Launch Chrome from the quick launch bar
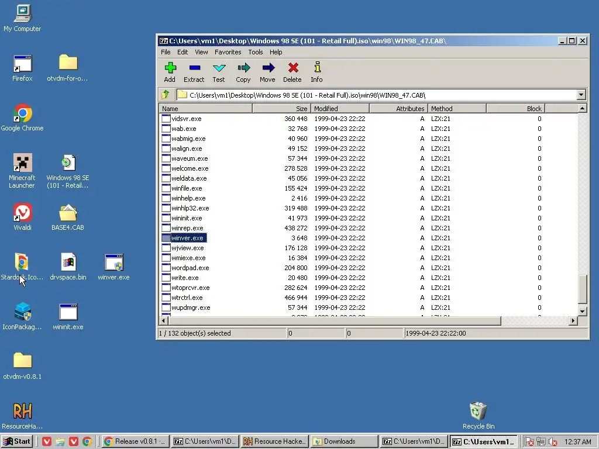This screenshot has width=599, height=449. point(87,441)
